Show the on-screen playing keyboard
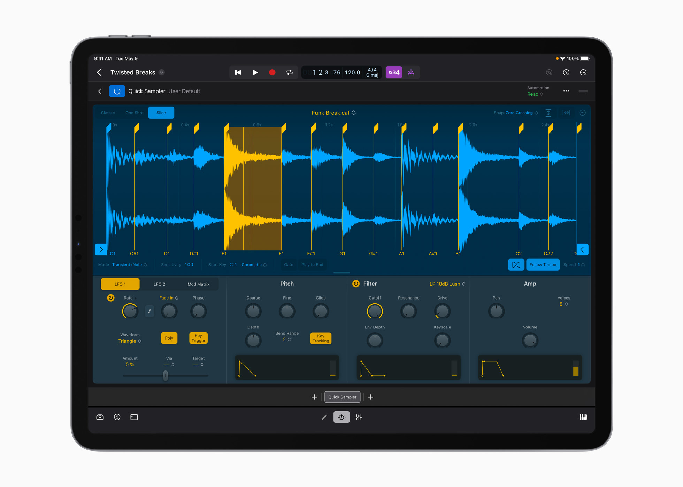The width and height of the screenshot is (683, 487). (x=583, y=417)
